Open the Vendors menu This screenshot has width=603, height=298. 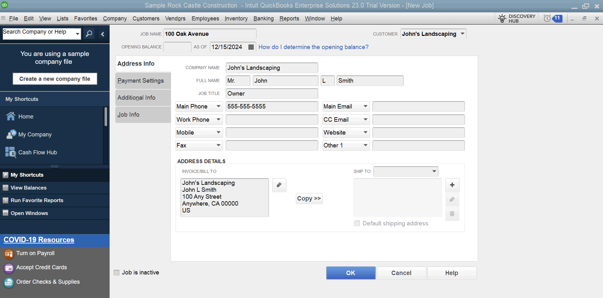(175, 19)
